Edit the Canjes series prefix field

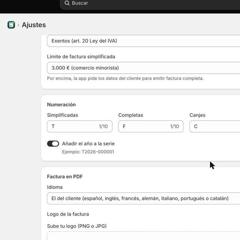coord(215,126)
